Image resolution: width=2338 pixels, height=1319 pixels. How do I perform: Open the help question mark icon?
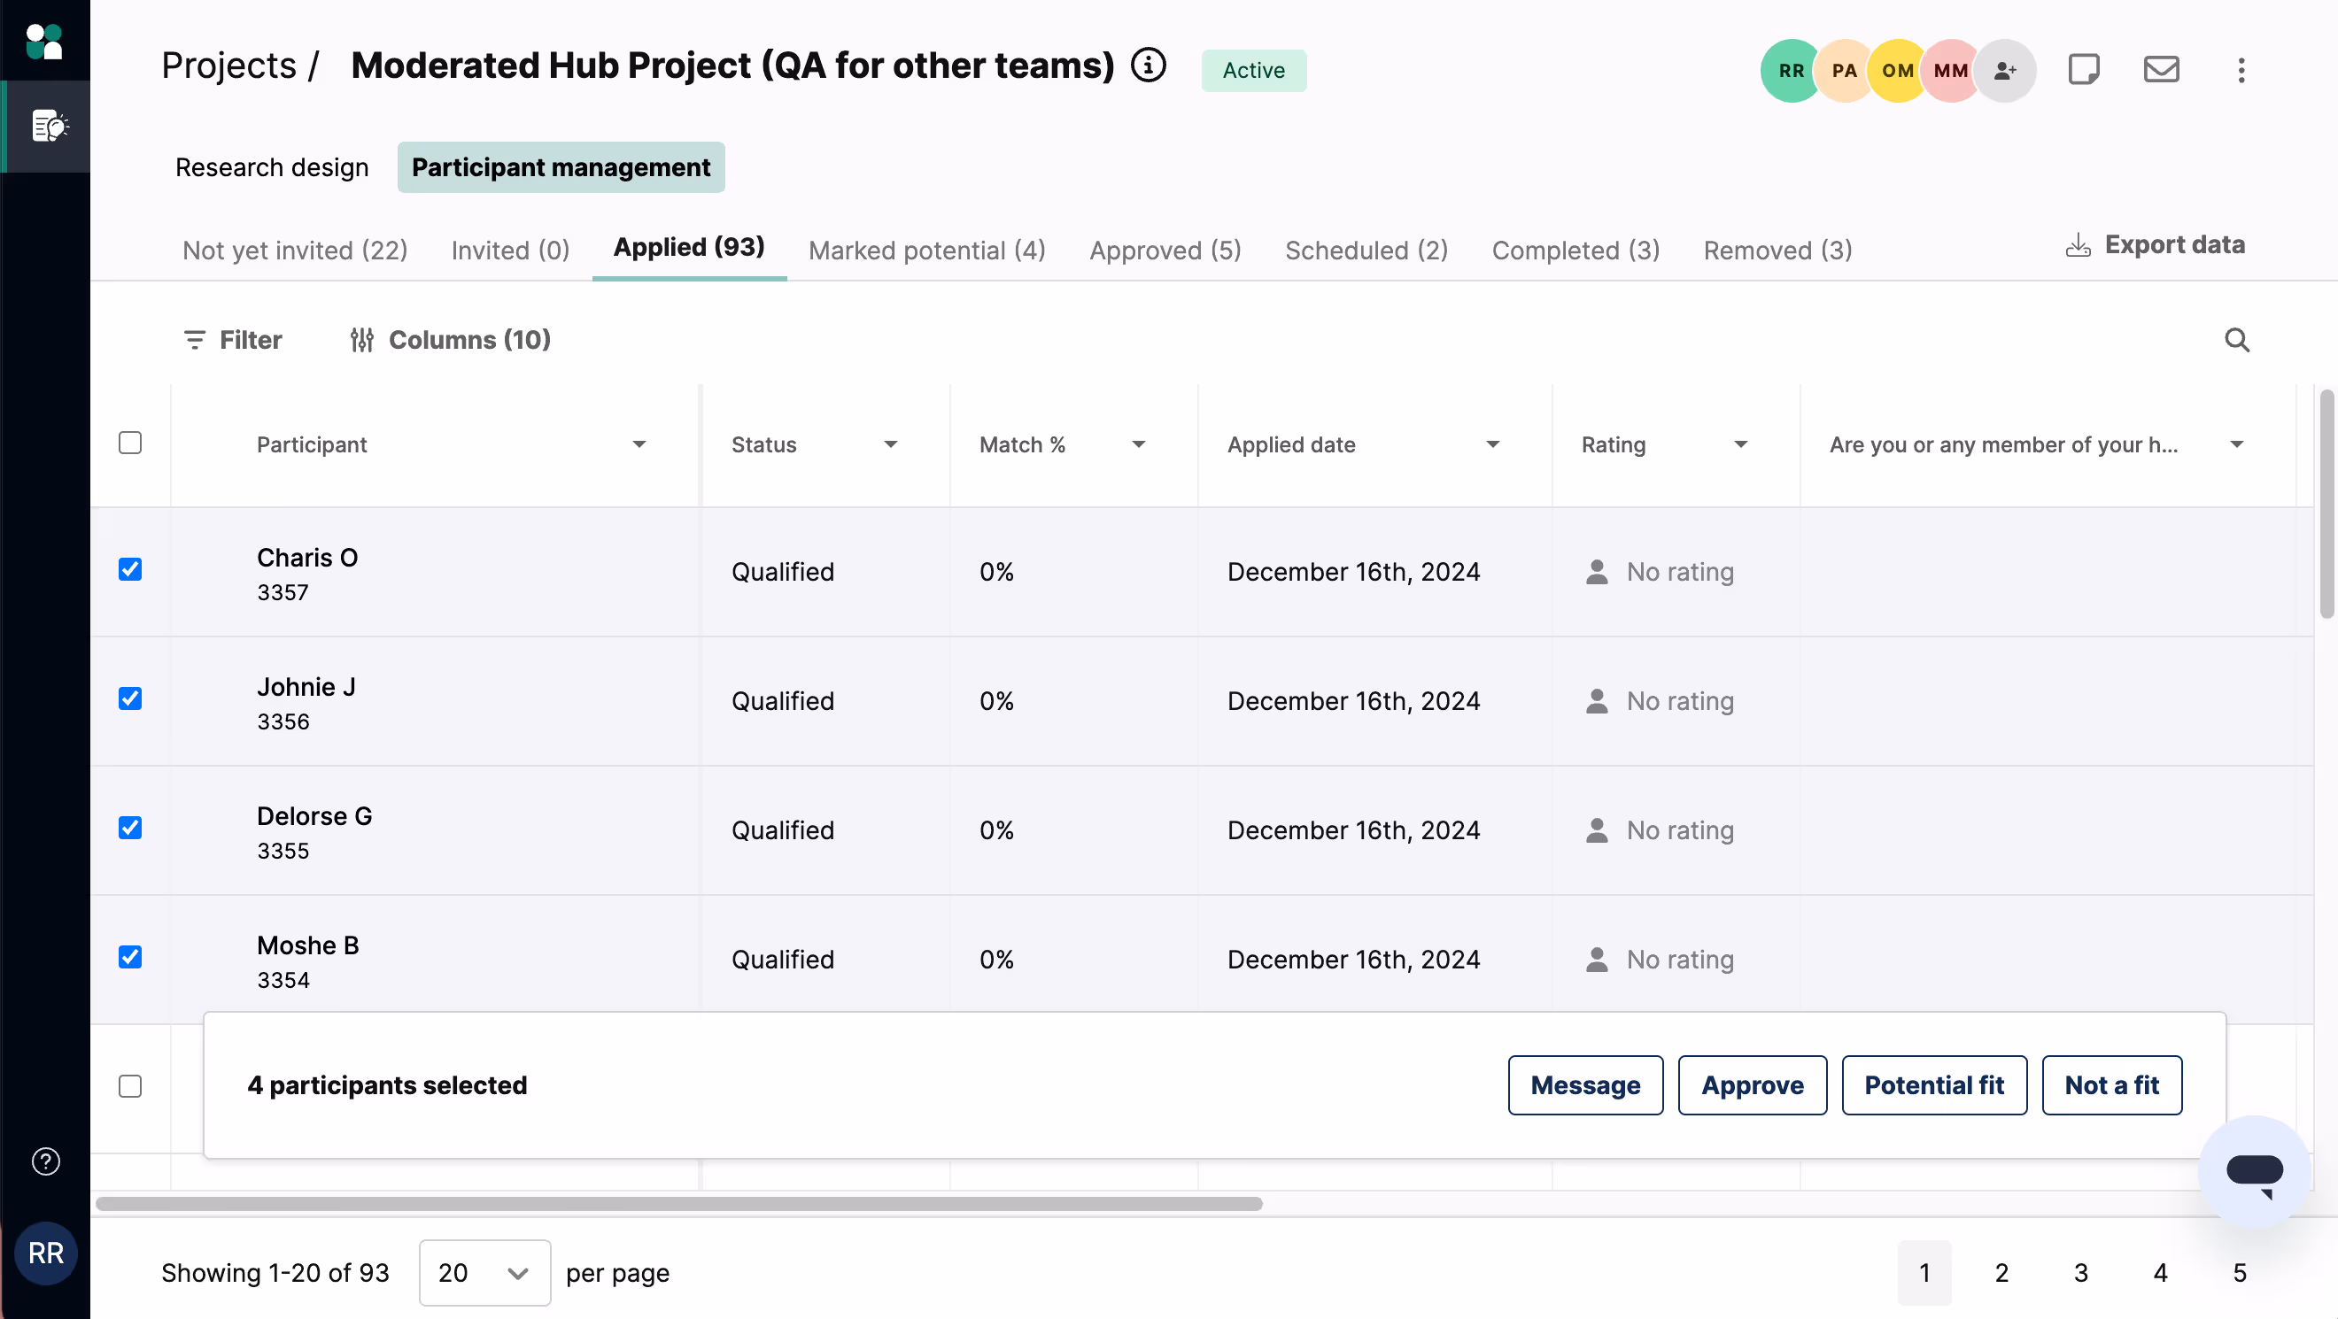45,1161
